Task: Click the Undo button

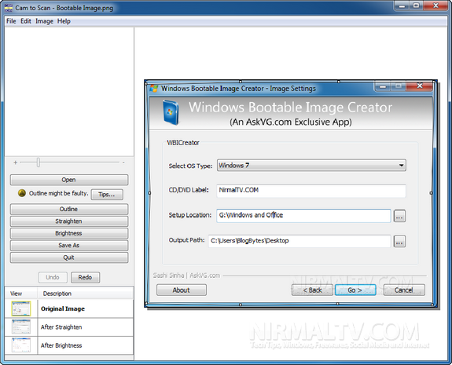Action: coord(53,277)
